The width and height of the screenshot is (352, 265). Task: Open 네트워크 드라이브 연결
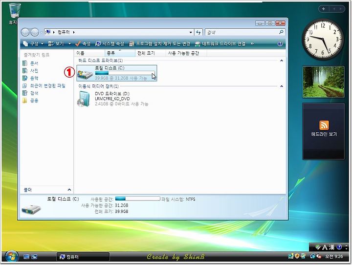click(220, 44)
